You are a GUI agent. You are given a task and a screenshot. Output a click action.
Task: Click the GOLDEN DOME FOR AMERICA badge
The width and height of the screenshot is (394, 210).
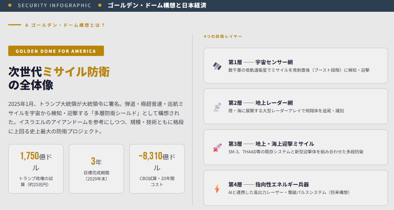pos(56,51)
